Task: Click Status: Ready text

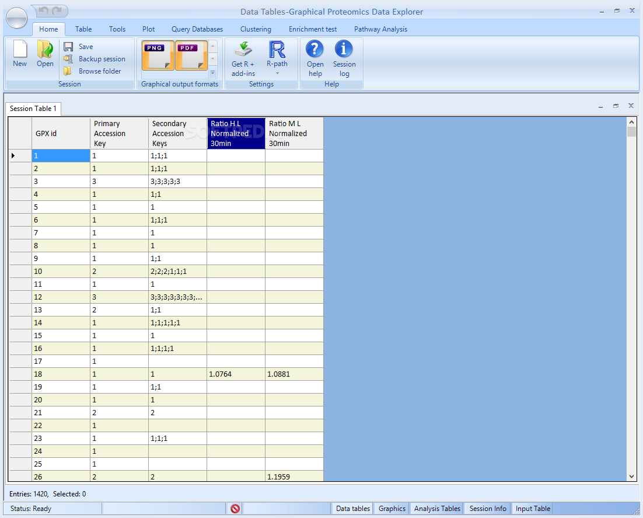Action: (31, 509)
